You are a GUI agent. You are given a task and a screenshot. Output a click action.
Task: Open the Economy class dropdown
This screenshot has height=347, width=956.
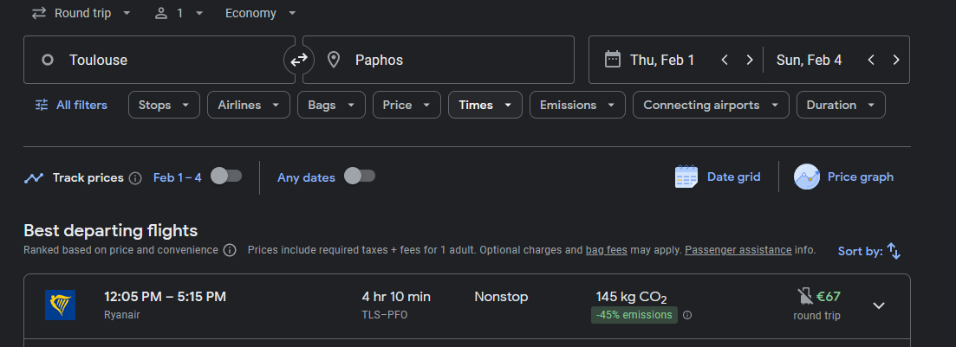point(261,13)
